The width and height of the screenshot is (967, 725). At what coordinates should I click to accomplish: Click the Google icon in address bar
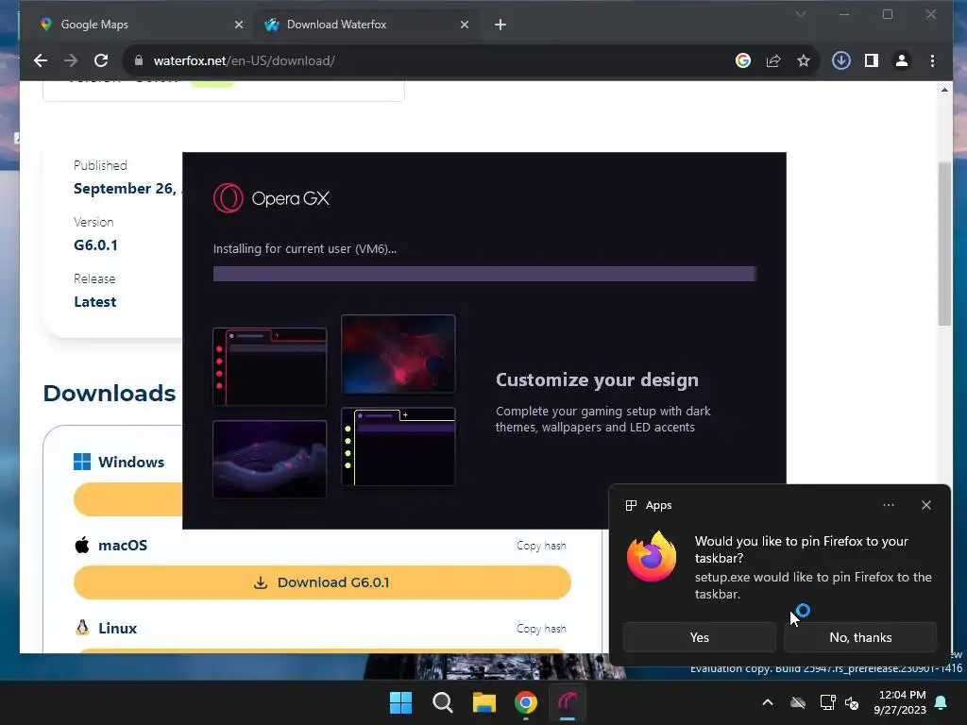pyautogui.click(x=743, y=60)
